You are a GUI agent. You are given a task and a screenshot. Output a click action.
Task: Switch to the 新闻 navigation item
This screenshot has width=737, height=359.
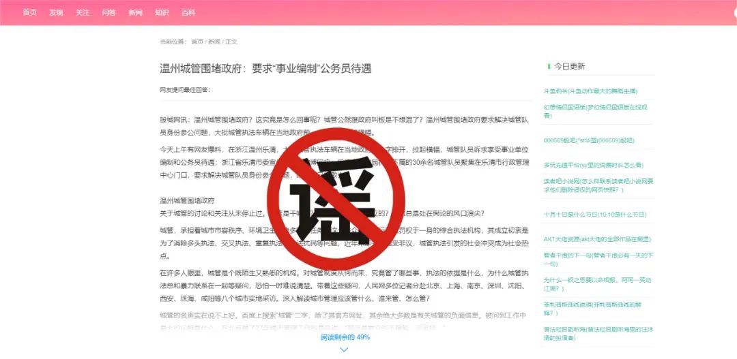[x=135, y=13]
